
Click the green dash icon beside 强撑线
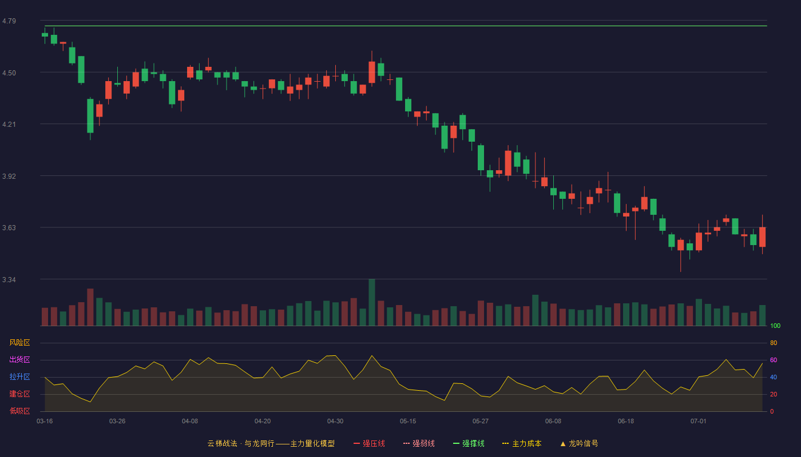pos(456,443)
